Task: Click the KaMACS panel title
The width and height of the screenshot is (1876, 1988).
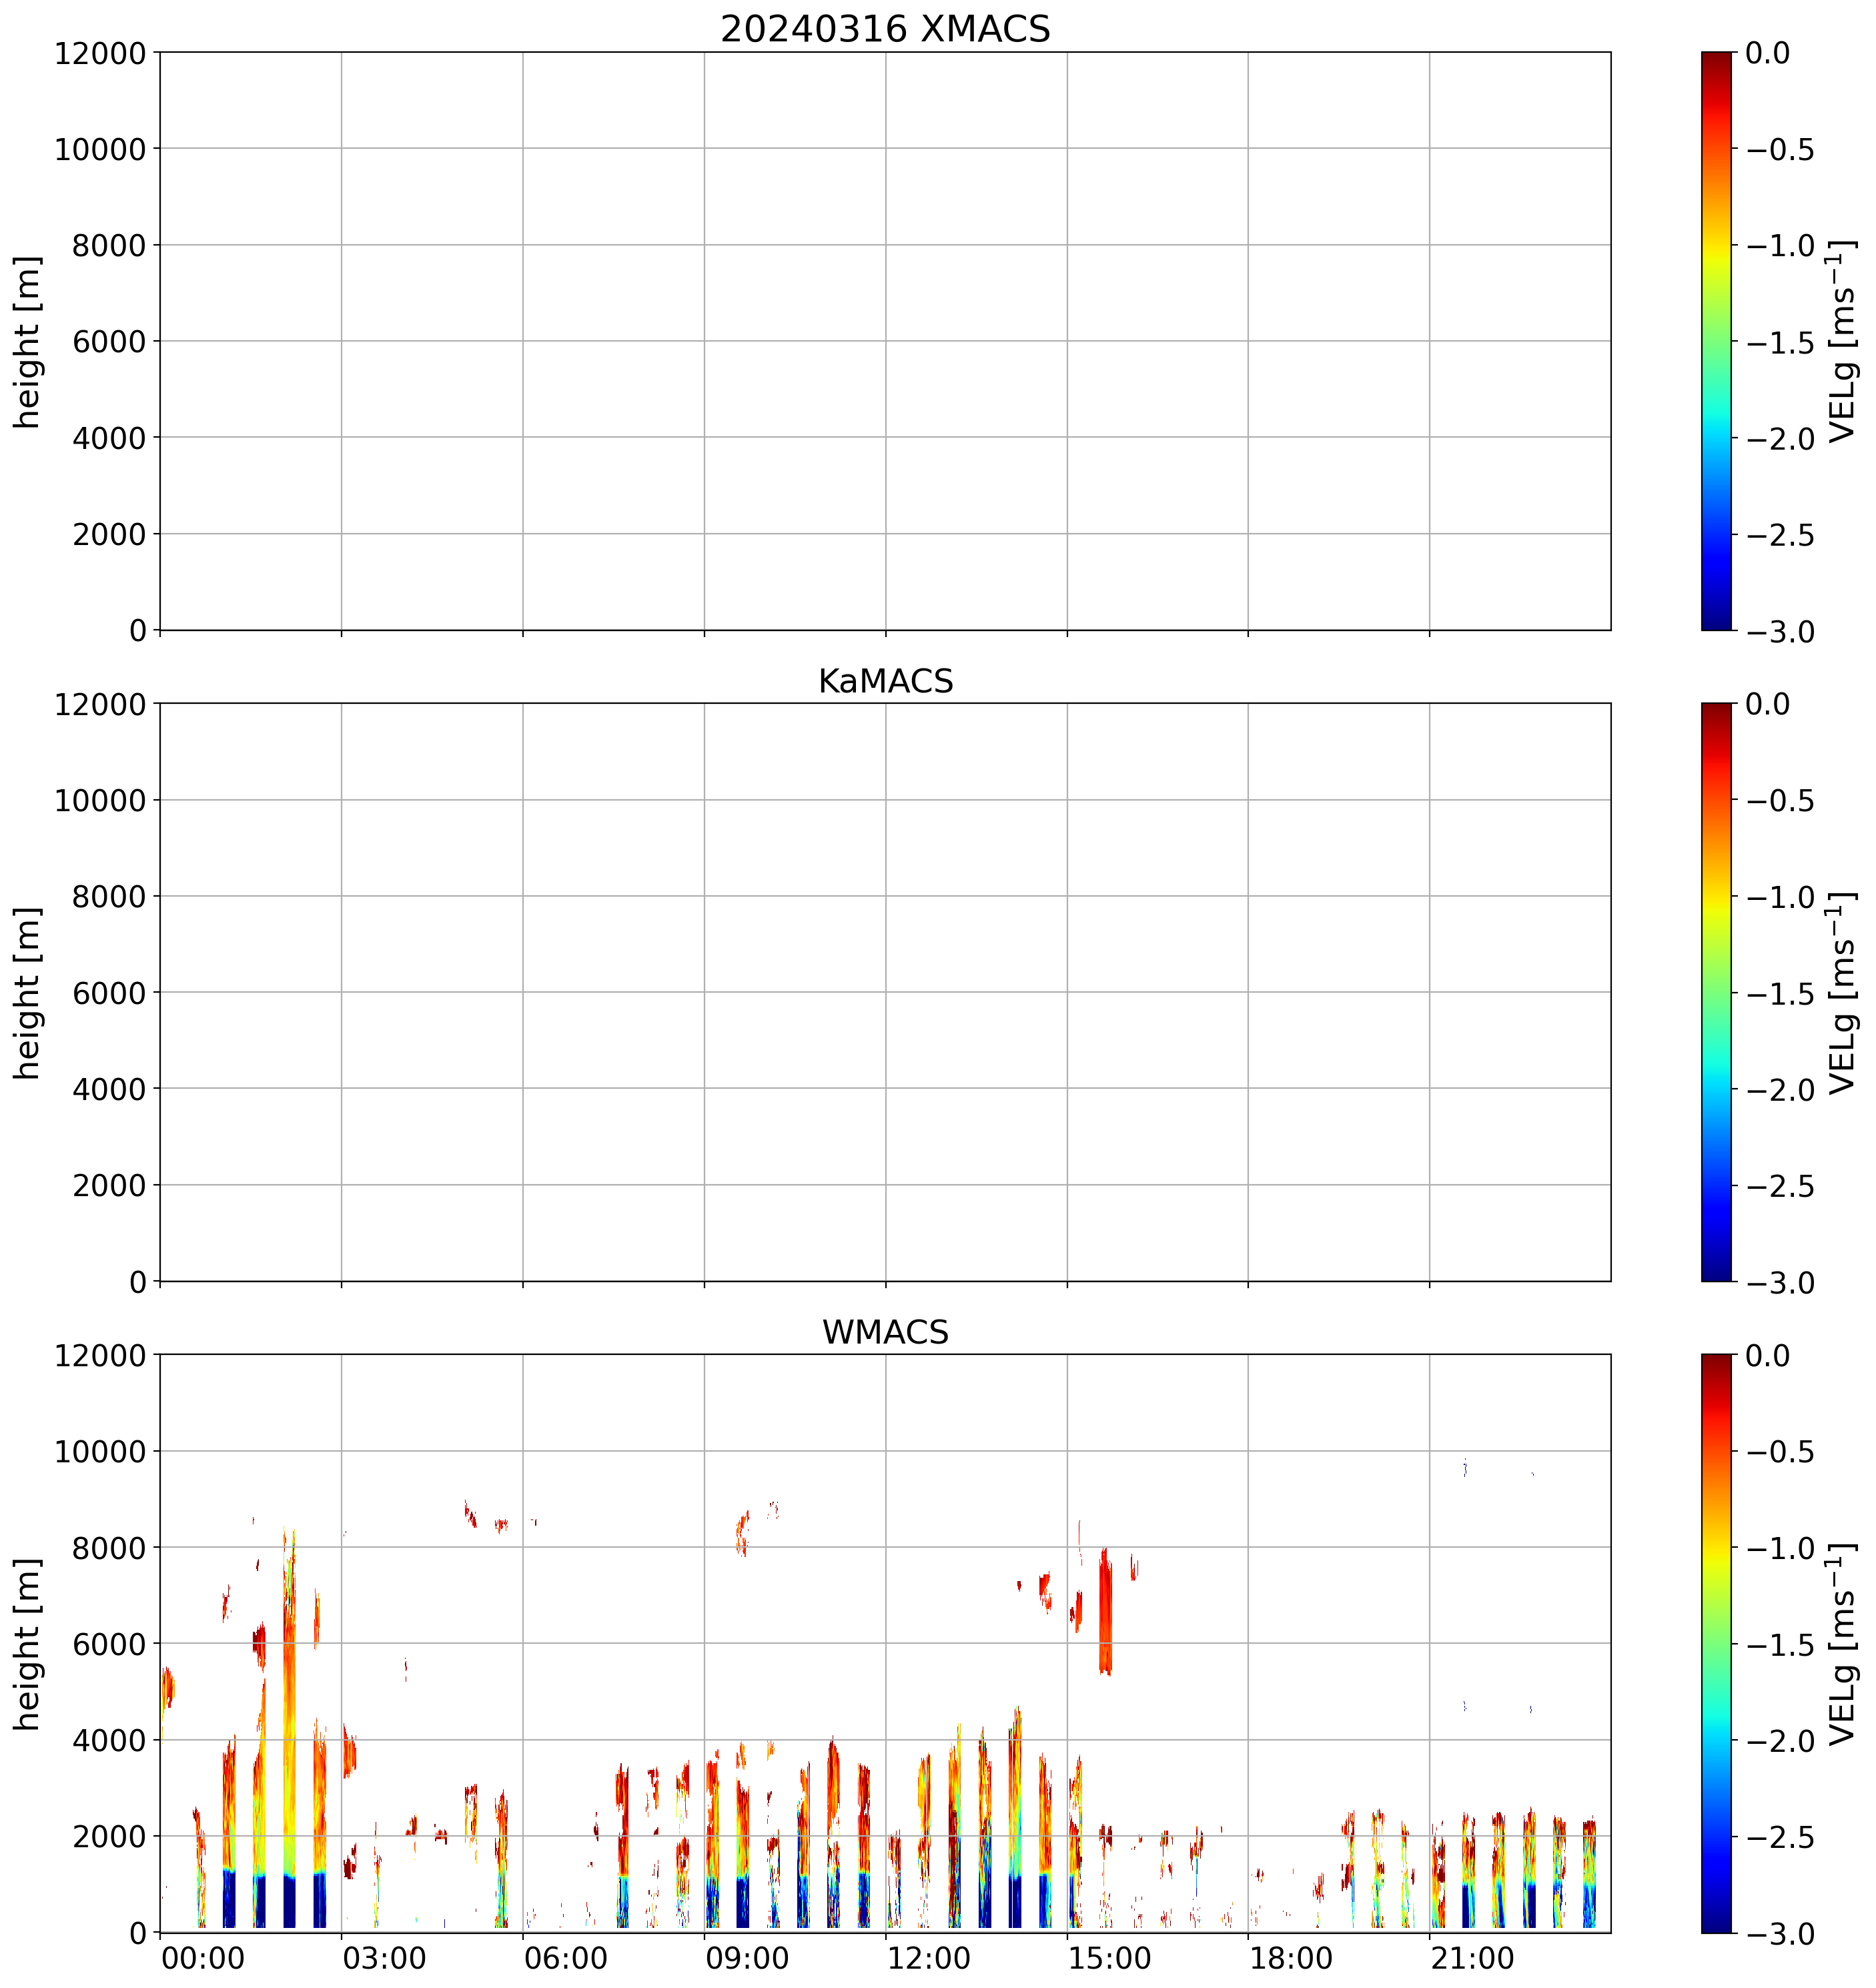Action: (x=885, y=681)
